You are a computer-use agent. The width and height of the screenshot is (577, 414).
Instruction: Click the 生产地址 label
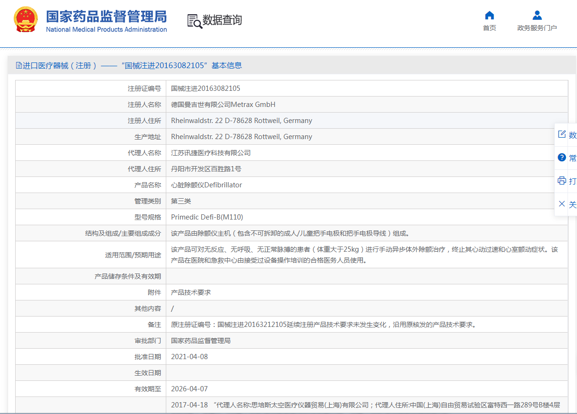pos(148,137)
